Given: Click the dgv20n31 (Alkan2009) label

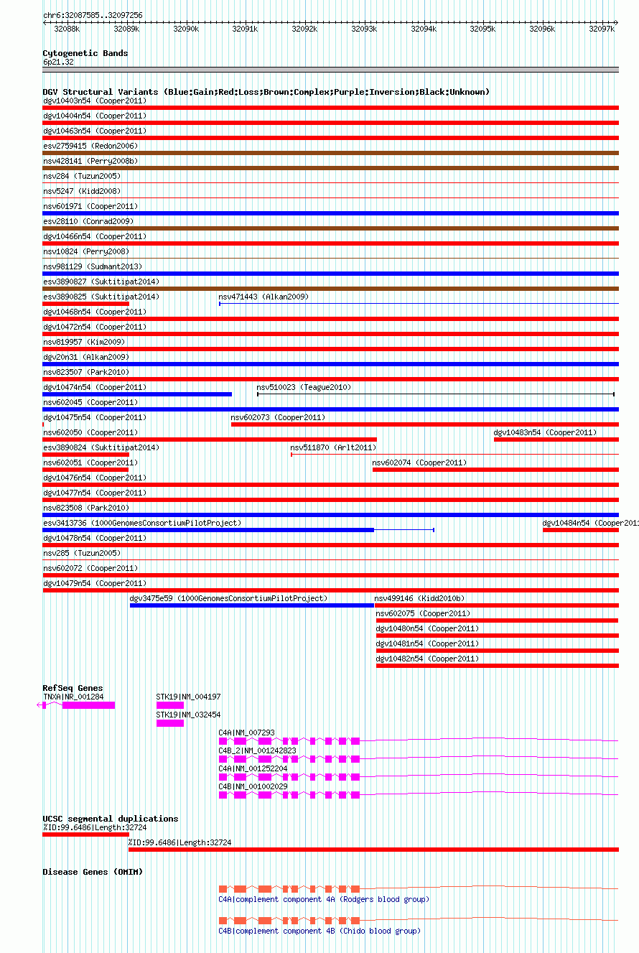Looking at the screenshot, I should [86, 357].
